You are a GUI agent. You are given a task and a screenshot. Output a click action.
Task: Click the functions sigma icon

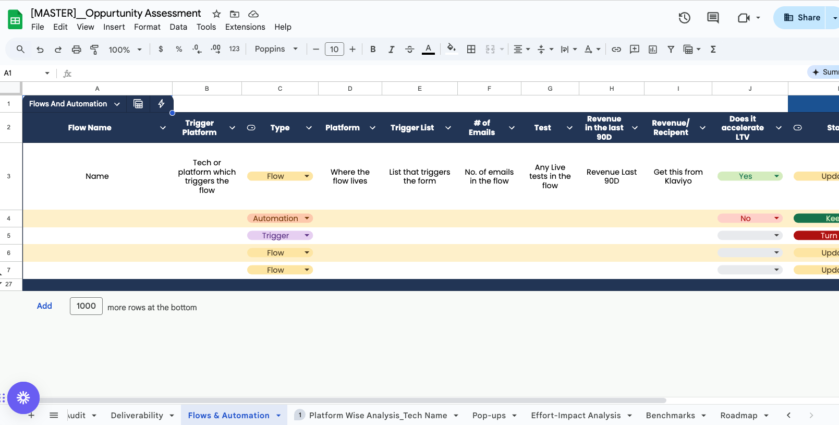(x=713, y=49)
